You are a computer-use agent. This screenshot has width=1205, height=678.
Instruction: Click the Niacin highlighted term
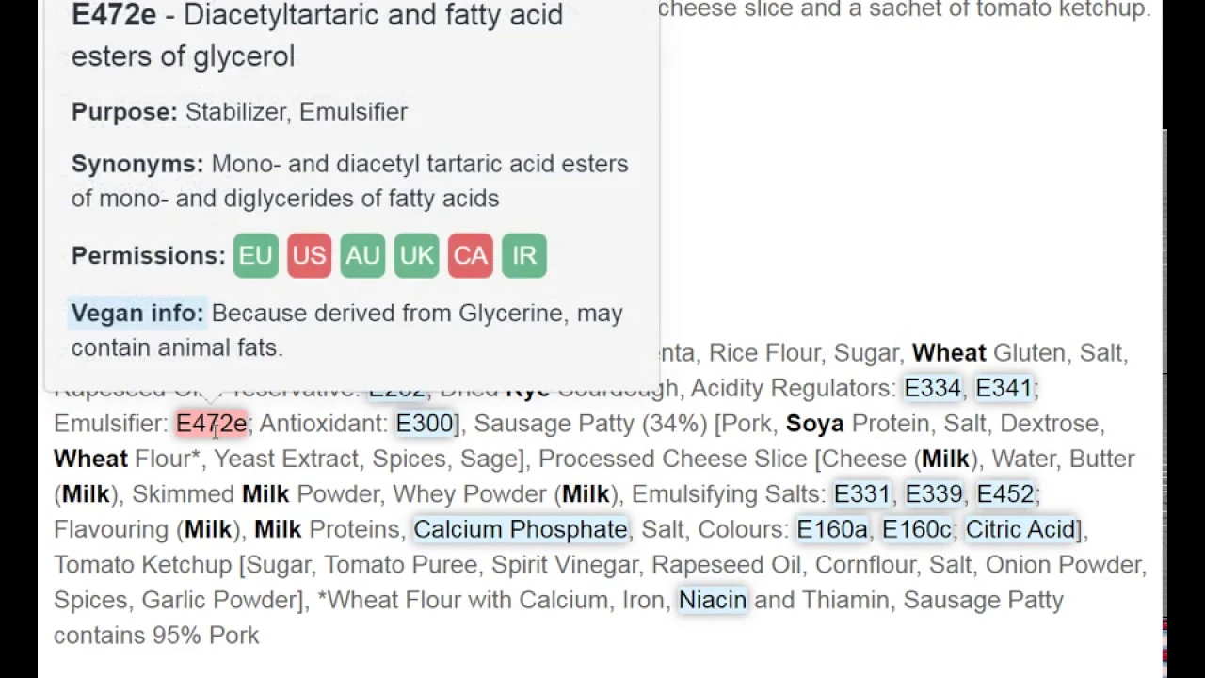[x=712, y=600]
